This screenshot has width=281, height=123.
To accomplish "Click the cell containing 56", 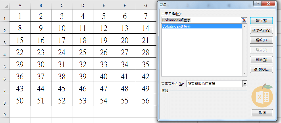I will [x=146, y=101].
